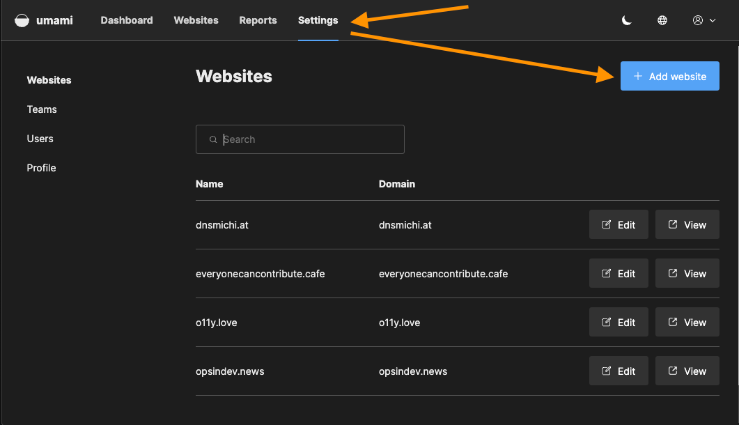Open language selector globe icon
This screenshot has width=739, height=425.
(662, 20)
